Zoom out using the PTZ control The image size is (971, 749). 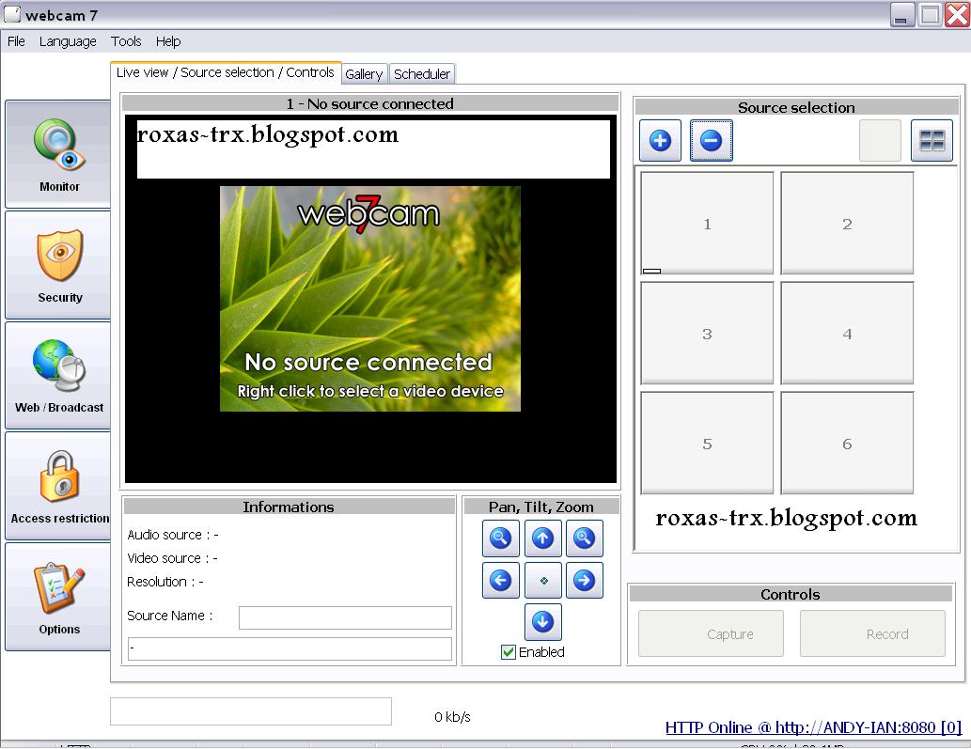click(500, 538)
